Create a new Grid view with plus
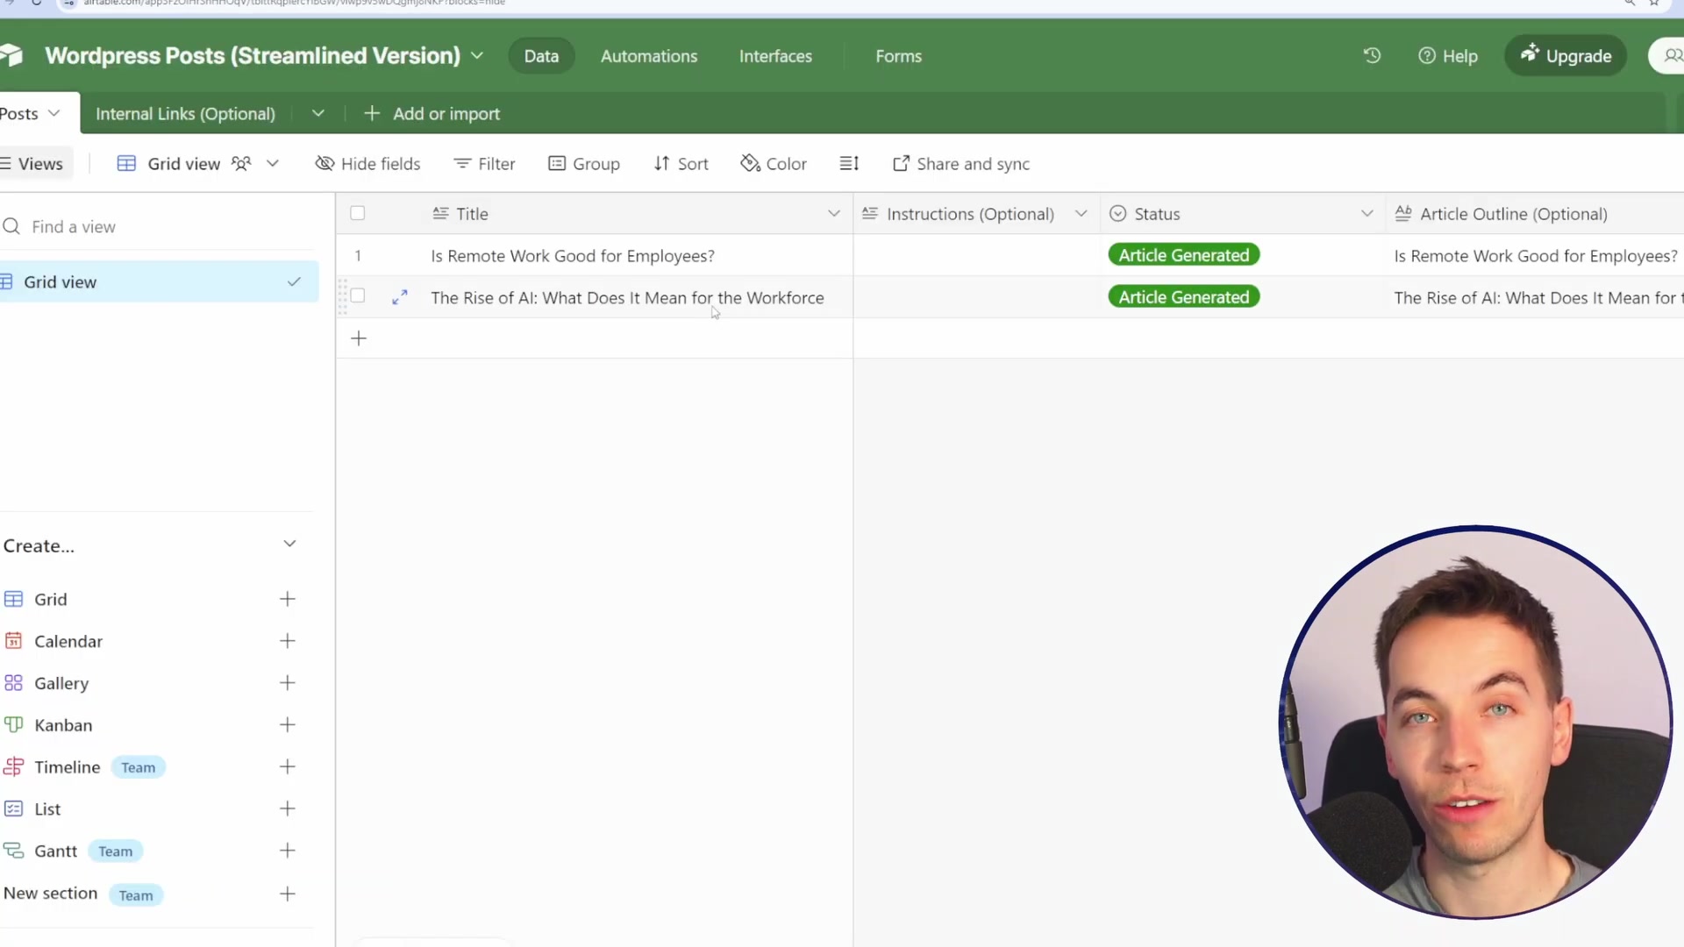 (x=288, y=600)
